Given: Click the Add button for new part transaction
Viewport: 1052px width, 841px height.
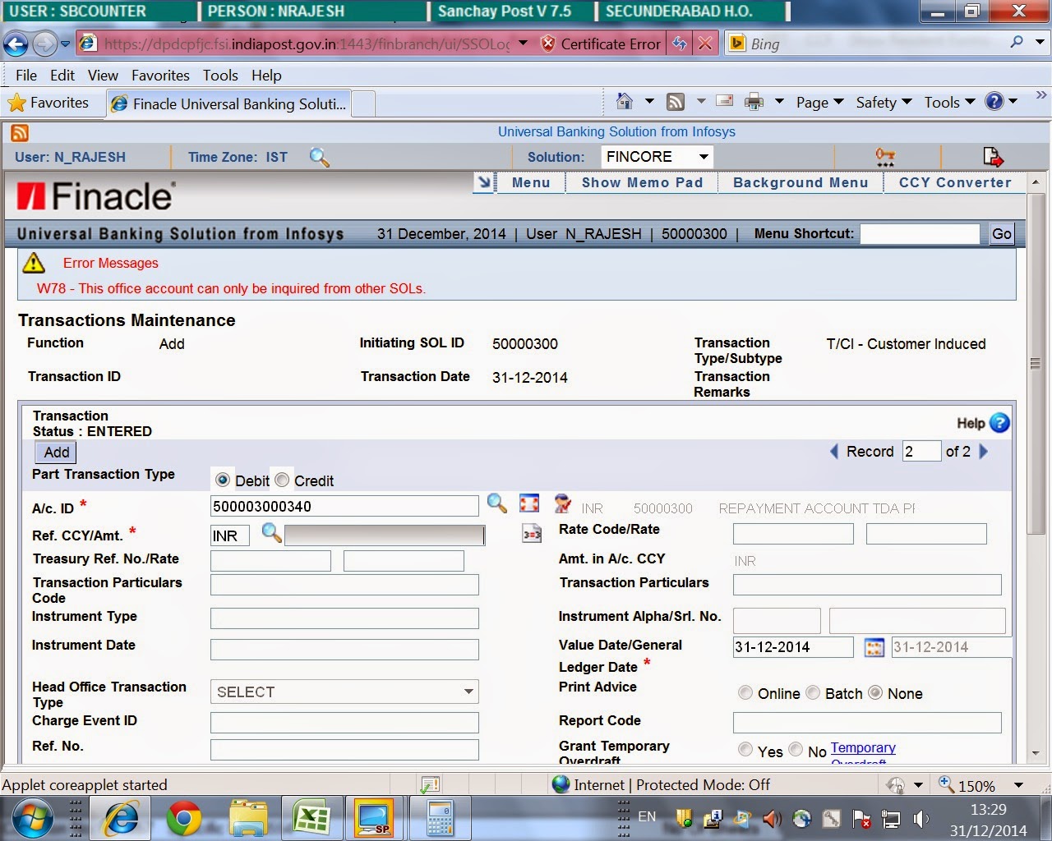Looking at the screenshot, I should click(54, 452).
